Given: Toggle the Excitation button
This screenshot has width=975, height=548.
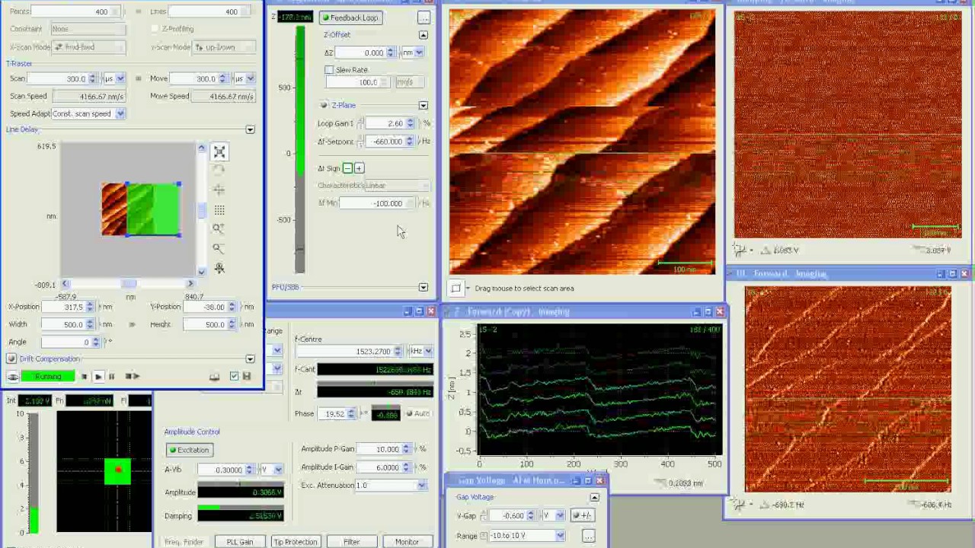Looking at the screenshot, I should point(189,450).
